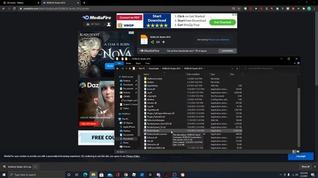Open Explorer recent locations dropdown arrow
This screenshot has width=318, height=178.
[x=126, y=69]
